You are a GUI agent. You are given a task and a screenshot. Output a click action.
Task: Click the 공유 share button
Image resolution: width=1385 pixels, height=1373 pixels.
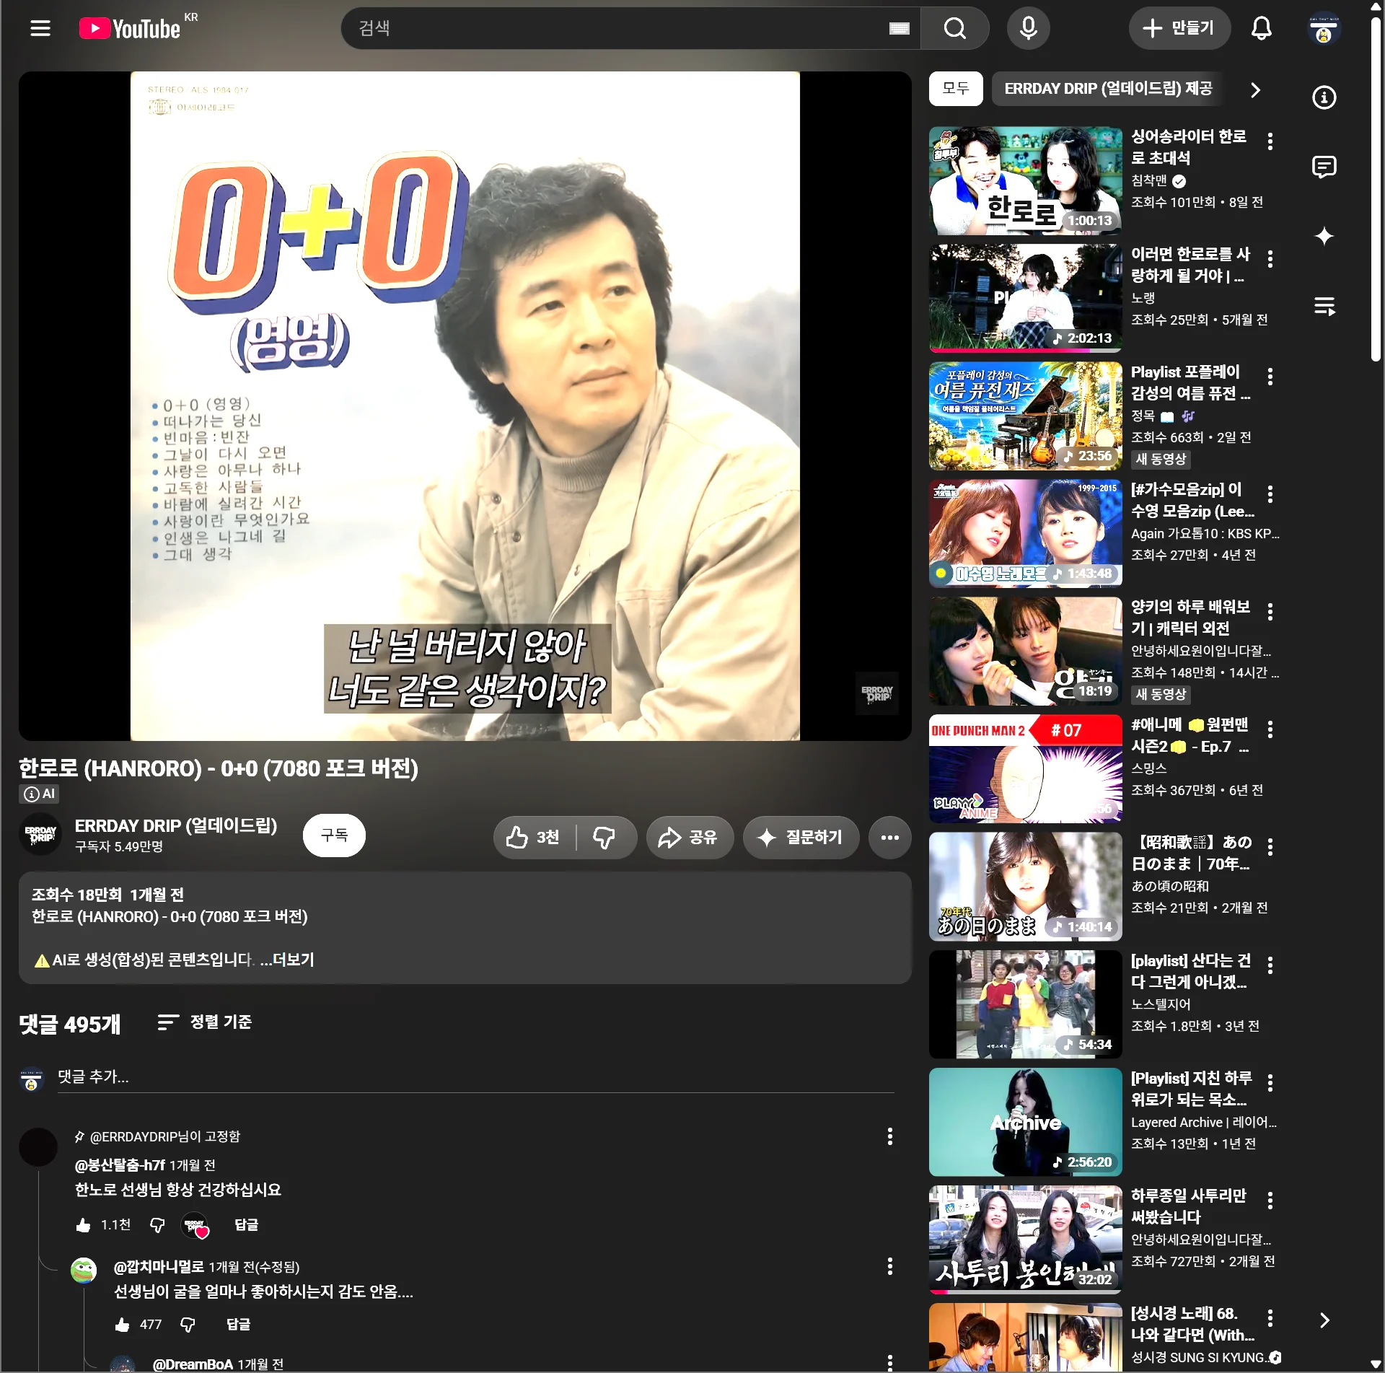[690, 837]
